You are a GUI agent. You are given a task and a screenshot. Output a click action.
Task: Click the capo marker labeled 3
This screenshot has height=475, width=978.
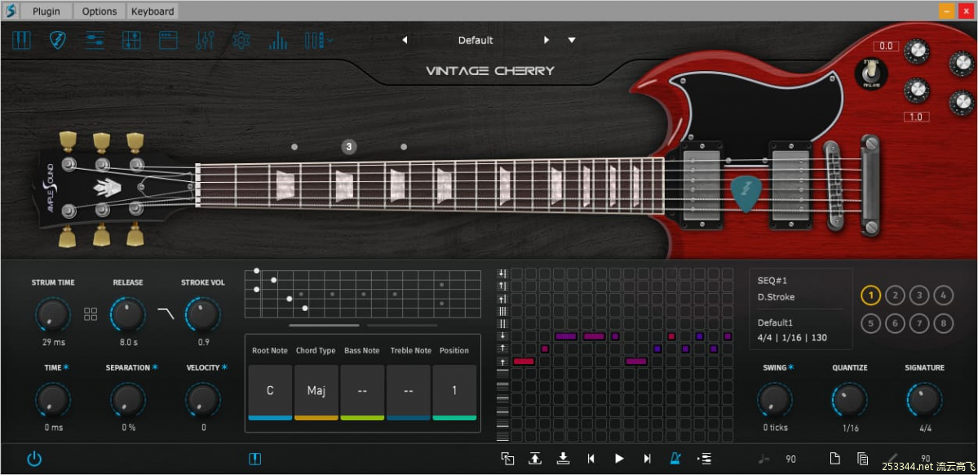[x=348, y=147]
